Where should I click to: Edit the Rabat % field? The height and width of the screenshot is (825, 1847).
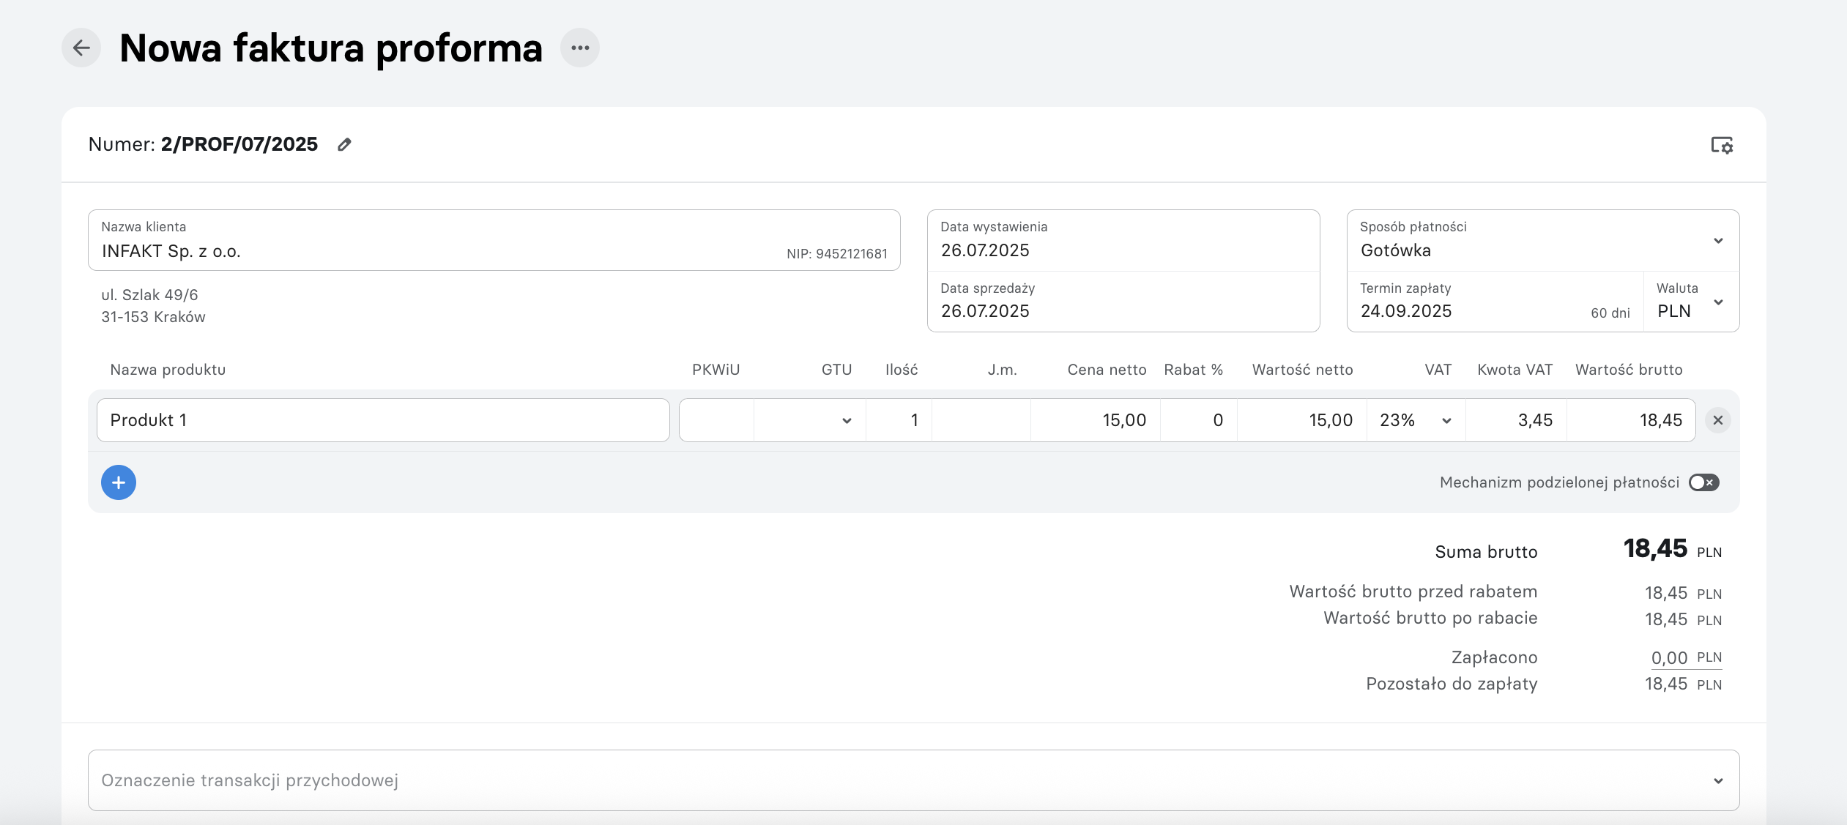[1199, 420]
